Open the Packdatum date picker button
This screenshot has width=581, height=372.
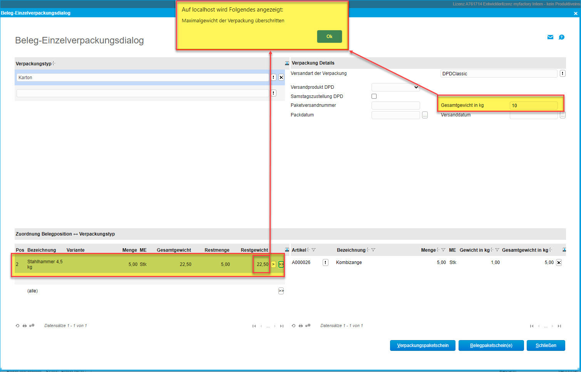pos(425,115)
